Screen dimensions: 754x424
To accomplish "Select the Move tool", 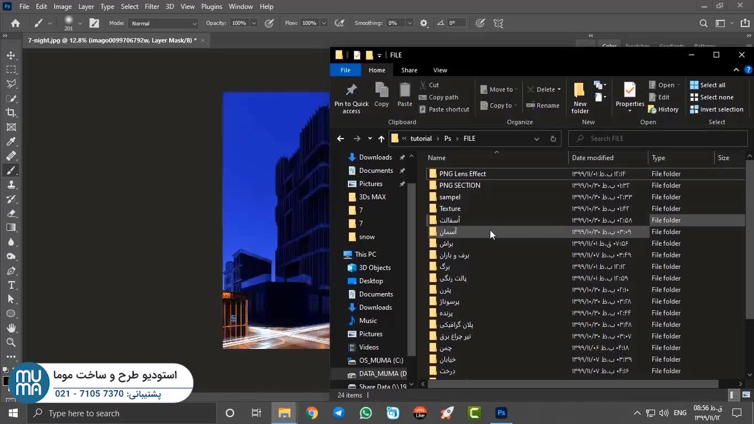I will [x=11, y=55].
